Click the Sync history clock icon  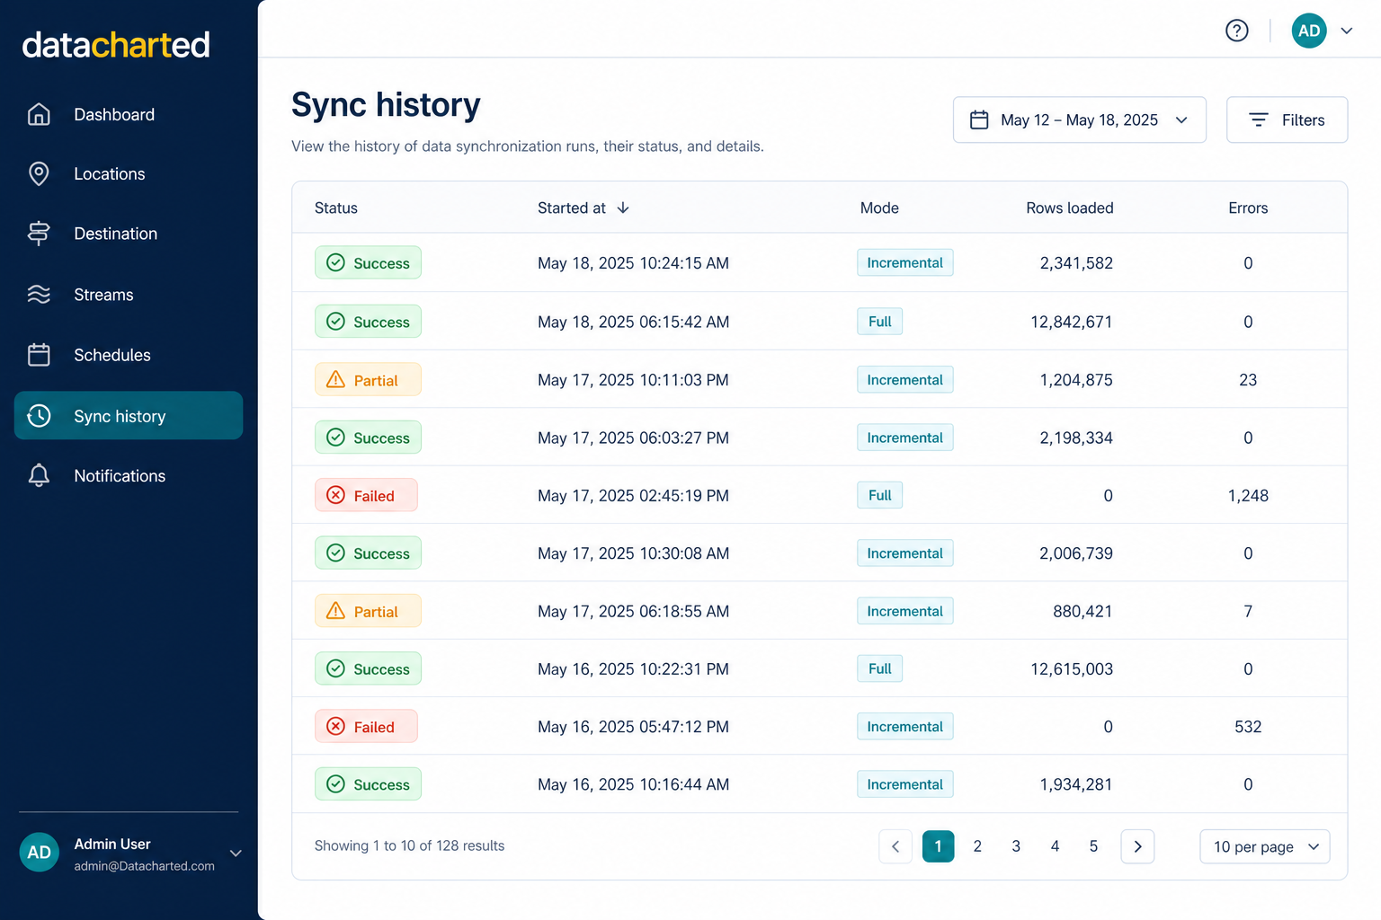tap(39, 415)
